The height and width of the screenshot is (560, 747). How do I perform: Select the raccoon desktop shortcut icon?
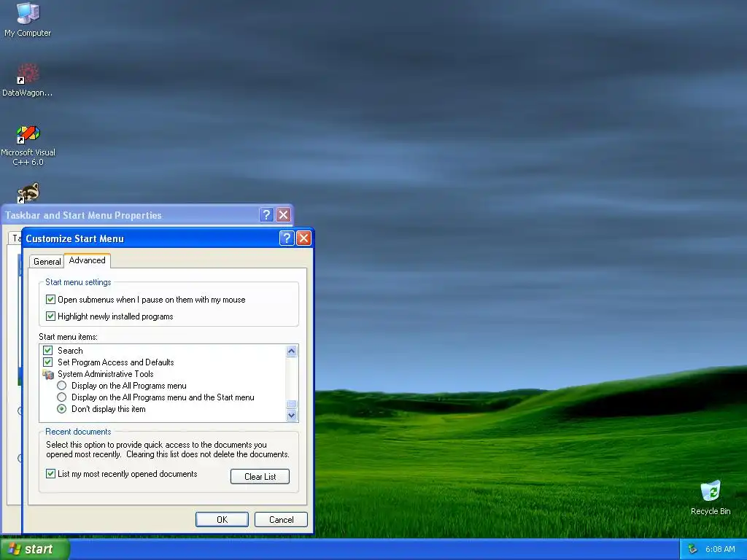(x=28, y=192)
